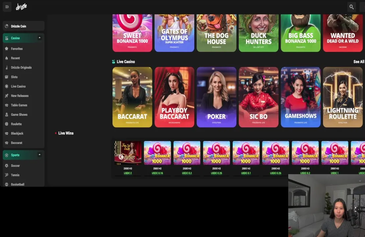Click the Drizzle Coin icon
Image resolution: width=365 pixels, height=237 pixels.
pos(7,26)
